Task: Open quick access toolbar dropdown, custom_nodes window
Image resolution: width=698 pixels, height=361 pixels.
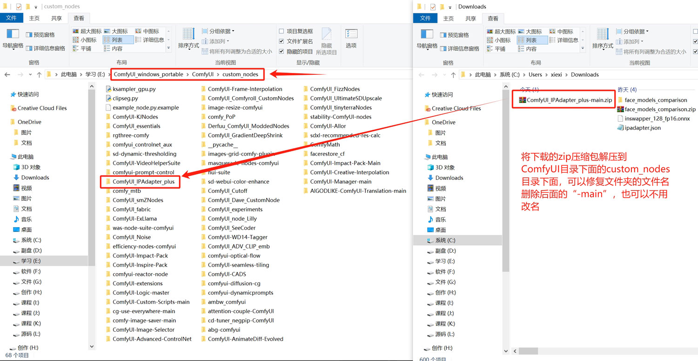Action: tap(36, 7)
